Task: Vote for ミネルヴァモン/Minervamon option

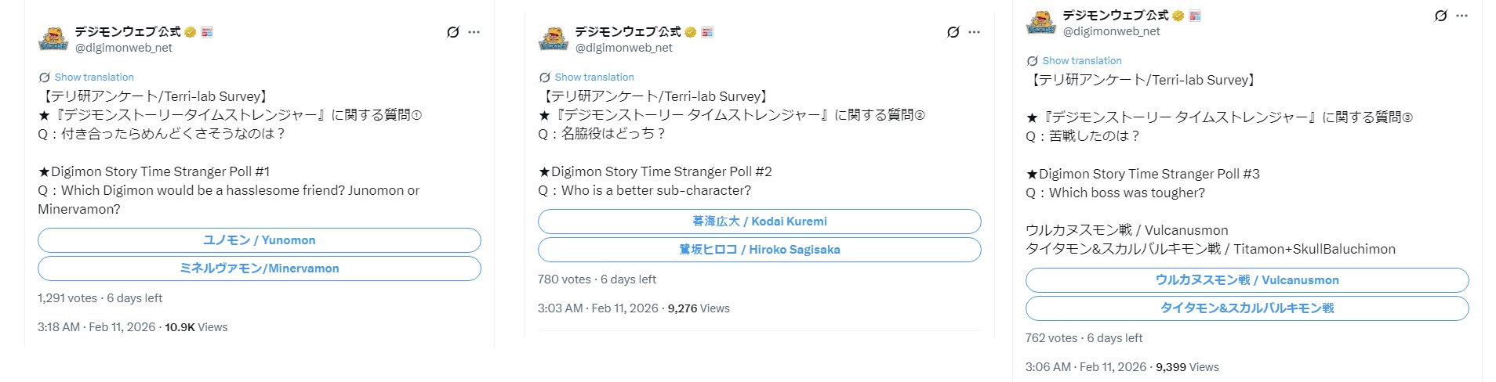Action: tap(259, 268)
